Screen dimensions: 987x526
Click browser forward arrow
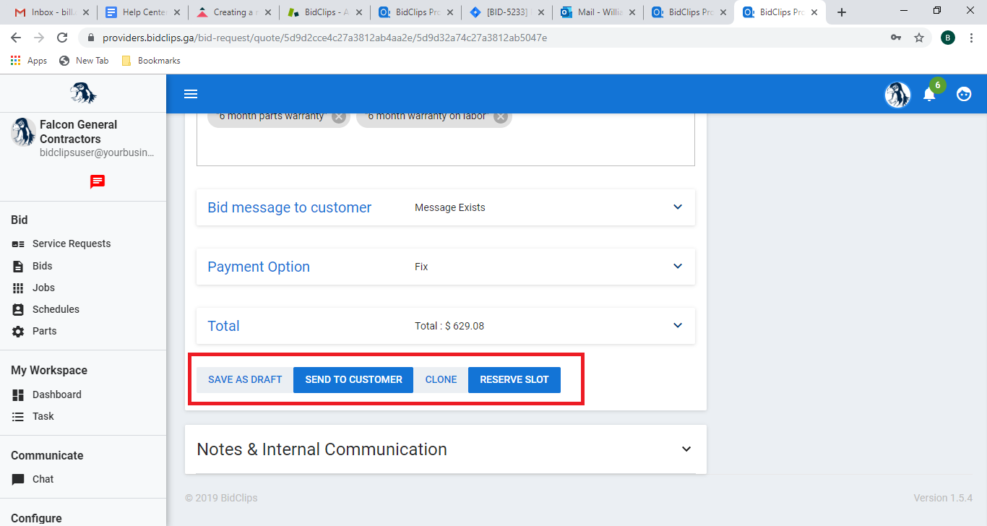pos(39,38)
